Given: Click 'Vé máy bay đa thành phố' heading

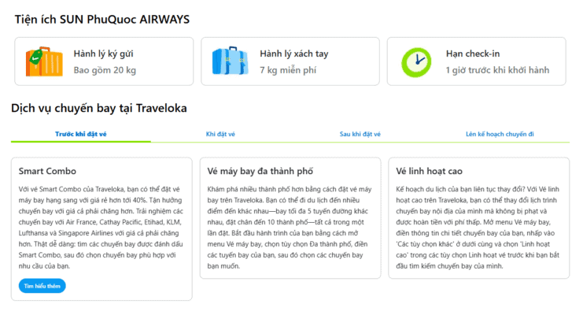Looking at the screenshot, I should coord(260,171).
